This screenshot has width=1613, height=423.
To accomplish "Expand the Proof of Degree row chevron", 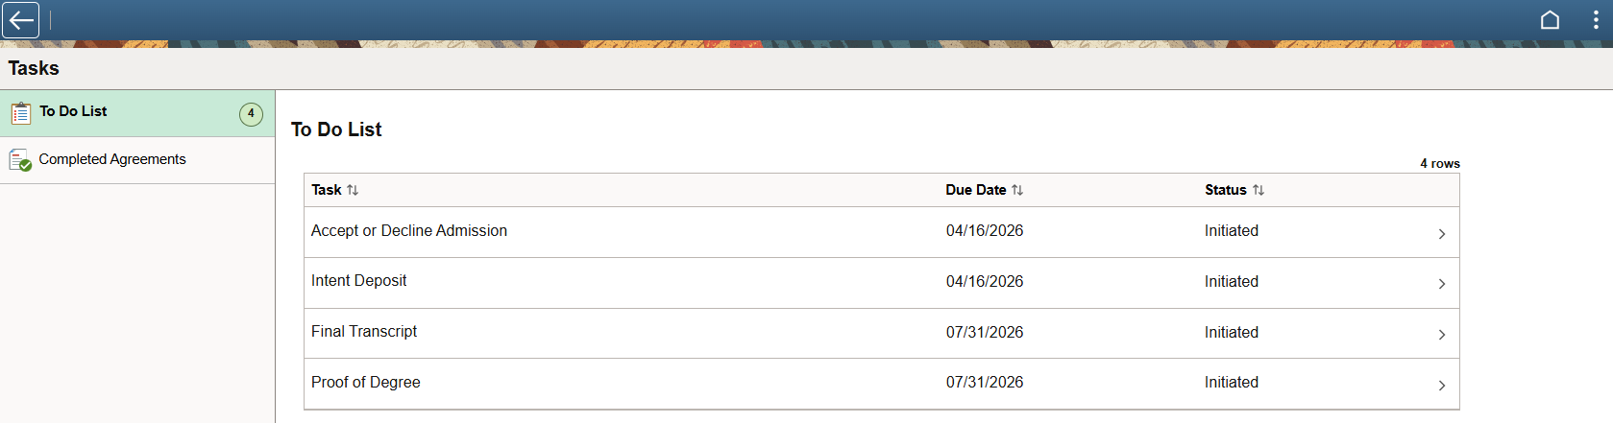I will pos(1441,385).
